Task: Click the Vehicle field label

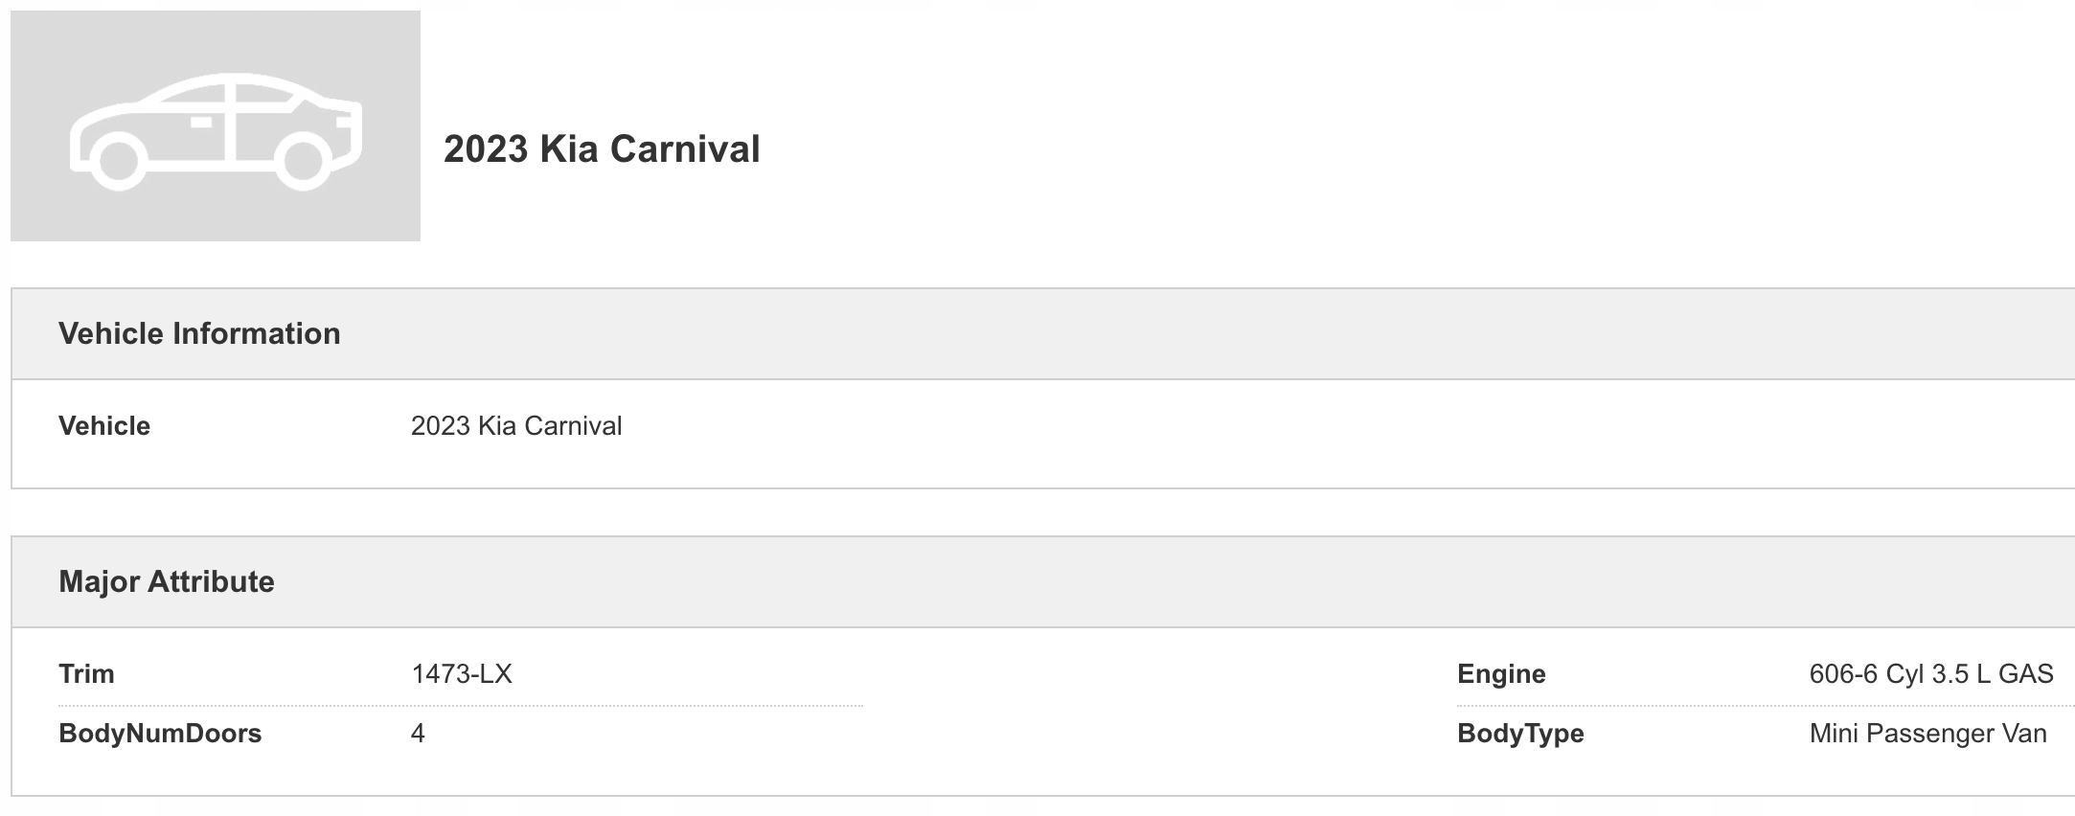Action: 104,426
